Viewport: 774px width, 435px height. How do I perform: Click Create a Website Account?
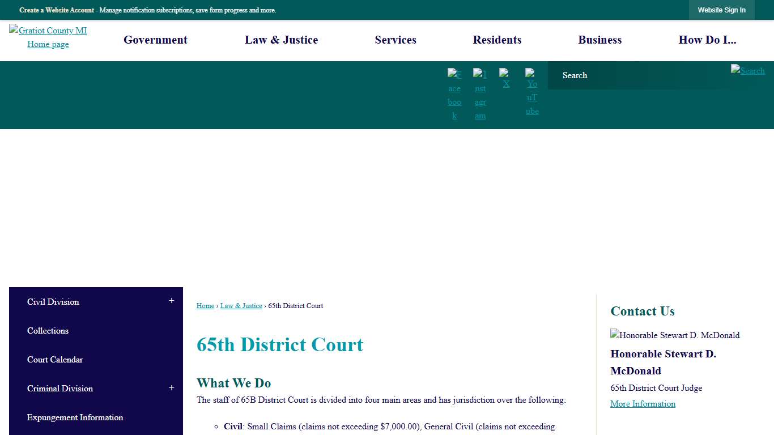pos(56,10)
